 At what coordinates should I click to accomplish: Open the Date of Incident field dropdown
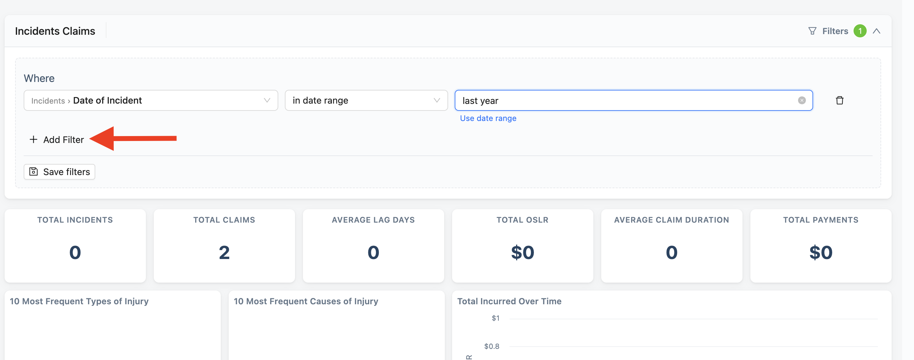coord(151,101)
